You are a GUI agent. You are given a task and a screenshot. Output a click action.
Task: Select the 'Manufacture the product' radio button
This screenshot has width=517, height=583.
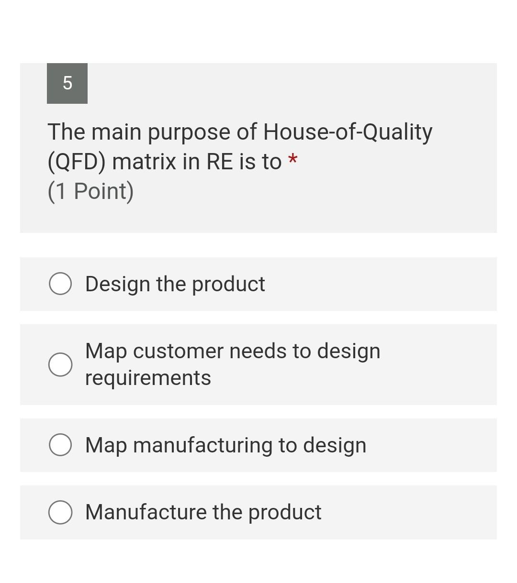point(60,512)
